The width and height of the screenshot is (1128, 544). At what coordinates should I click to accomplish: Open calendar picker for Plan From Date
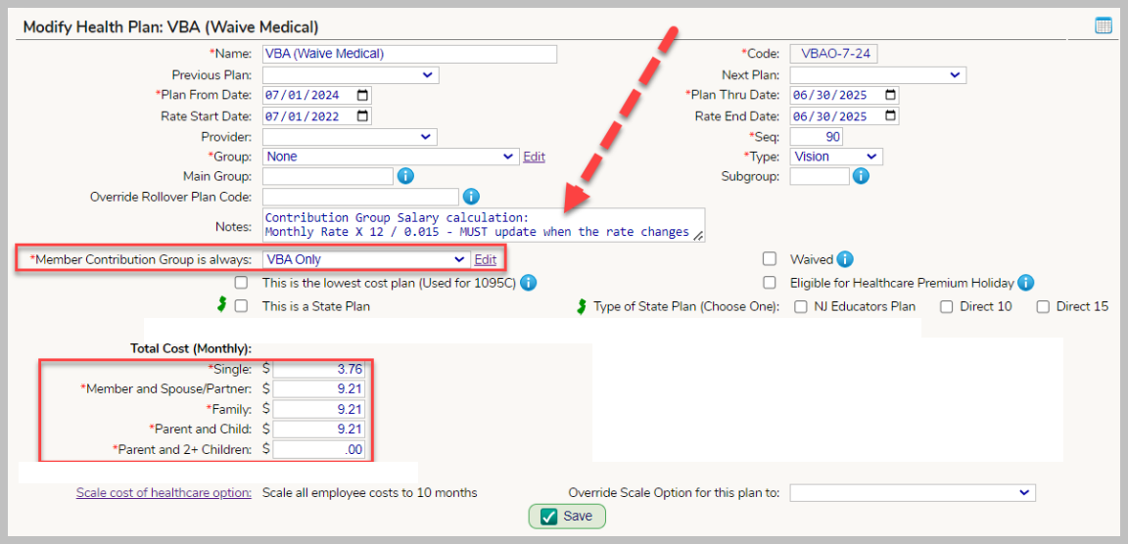tap(362, 95)
